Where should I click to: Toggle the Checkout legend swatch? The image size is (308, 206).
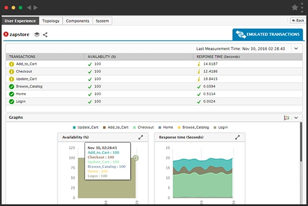point(134,128)
